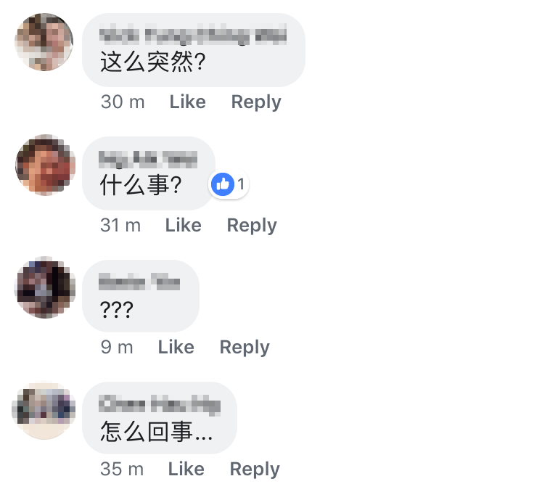Open the "35 m" comment timestamp
The width and height of the screenshot is (542, 492).
tap(122, 469)
